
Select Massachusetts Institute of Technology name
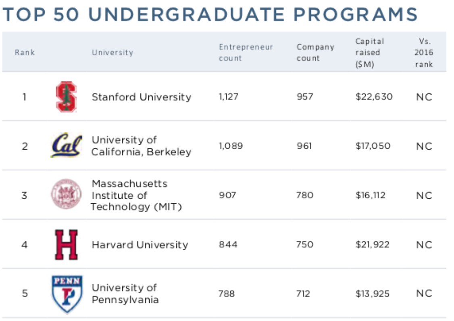136,195
